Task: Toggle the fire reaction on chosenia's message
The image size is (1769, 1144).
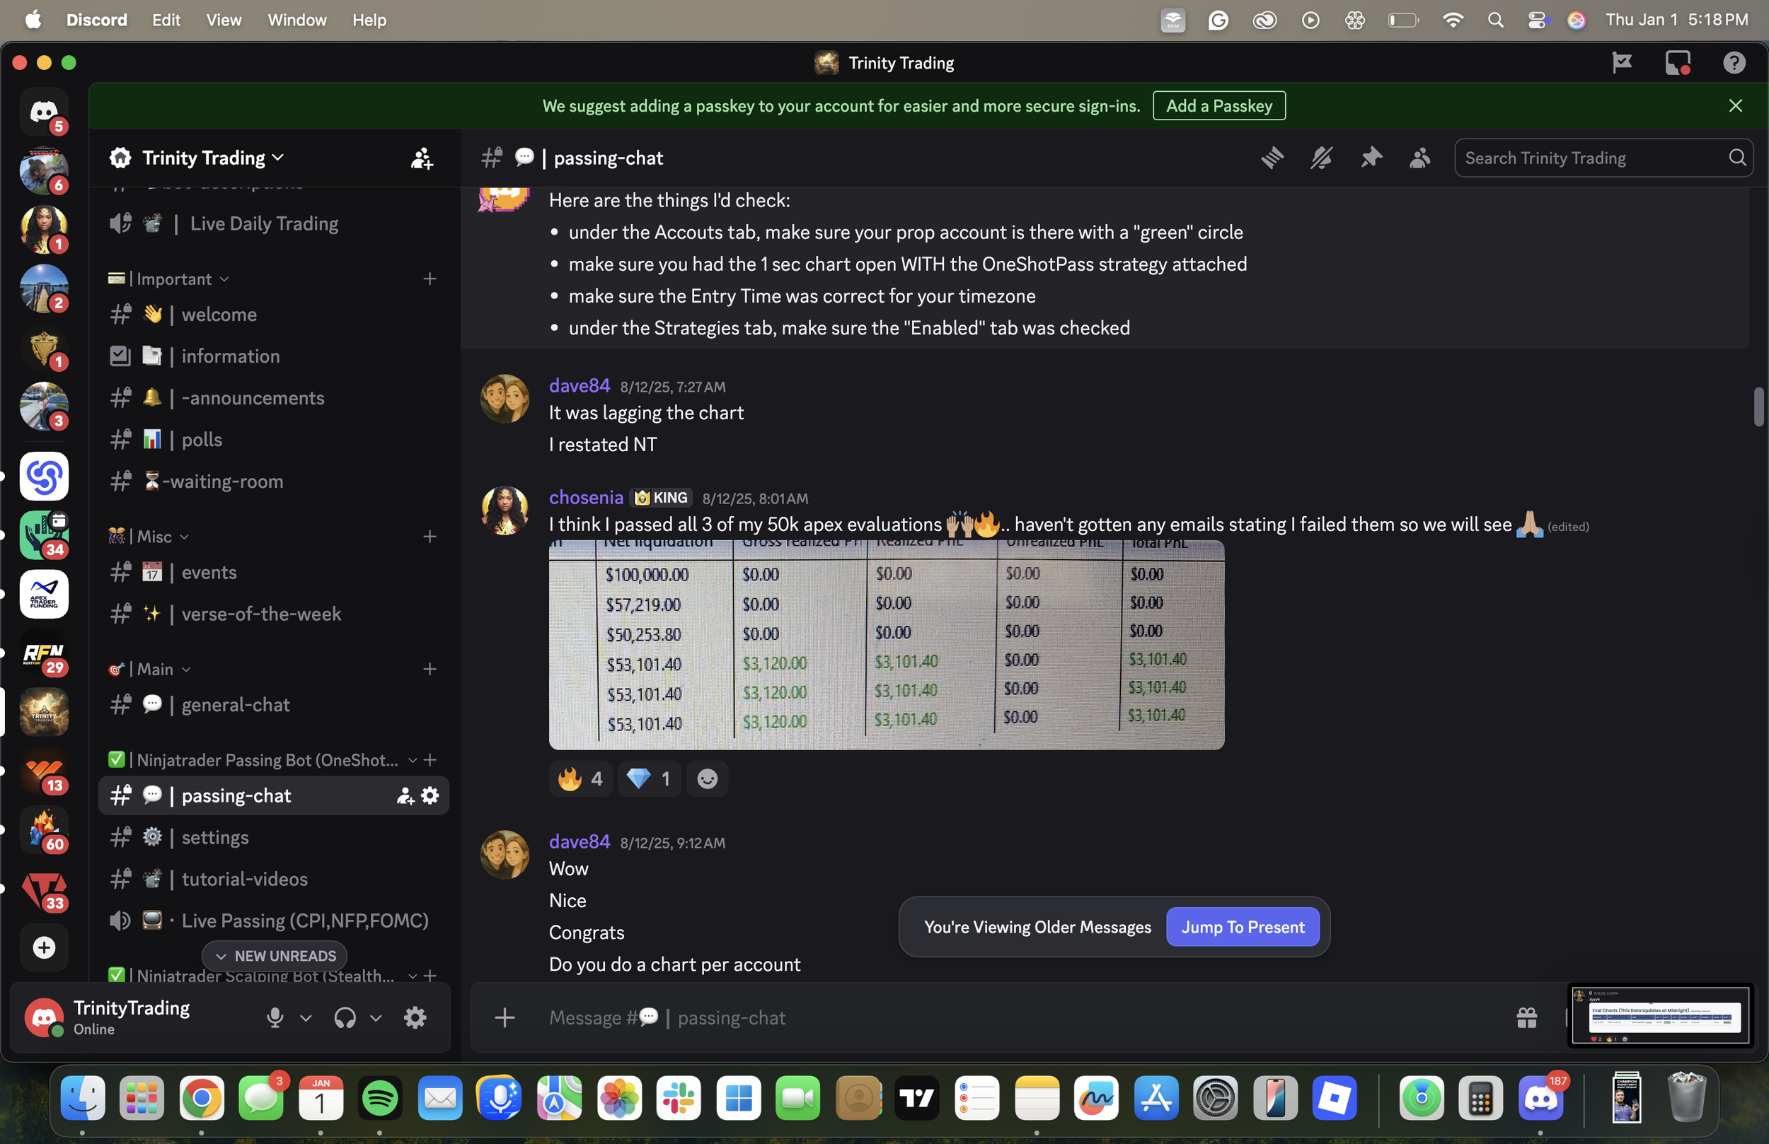Action: coord(581,778)
